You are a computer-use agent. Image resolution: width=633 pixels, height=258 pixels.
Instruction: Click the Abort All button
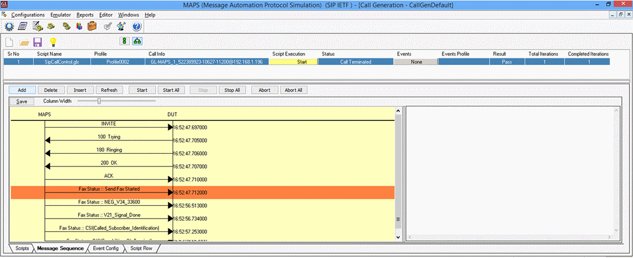[294, 90]
